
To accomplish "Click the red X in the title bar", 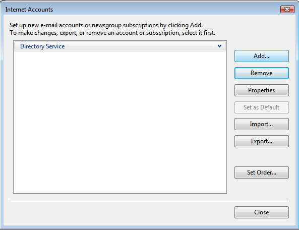I will [x=287, y=10].
